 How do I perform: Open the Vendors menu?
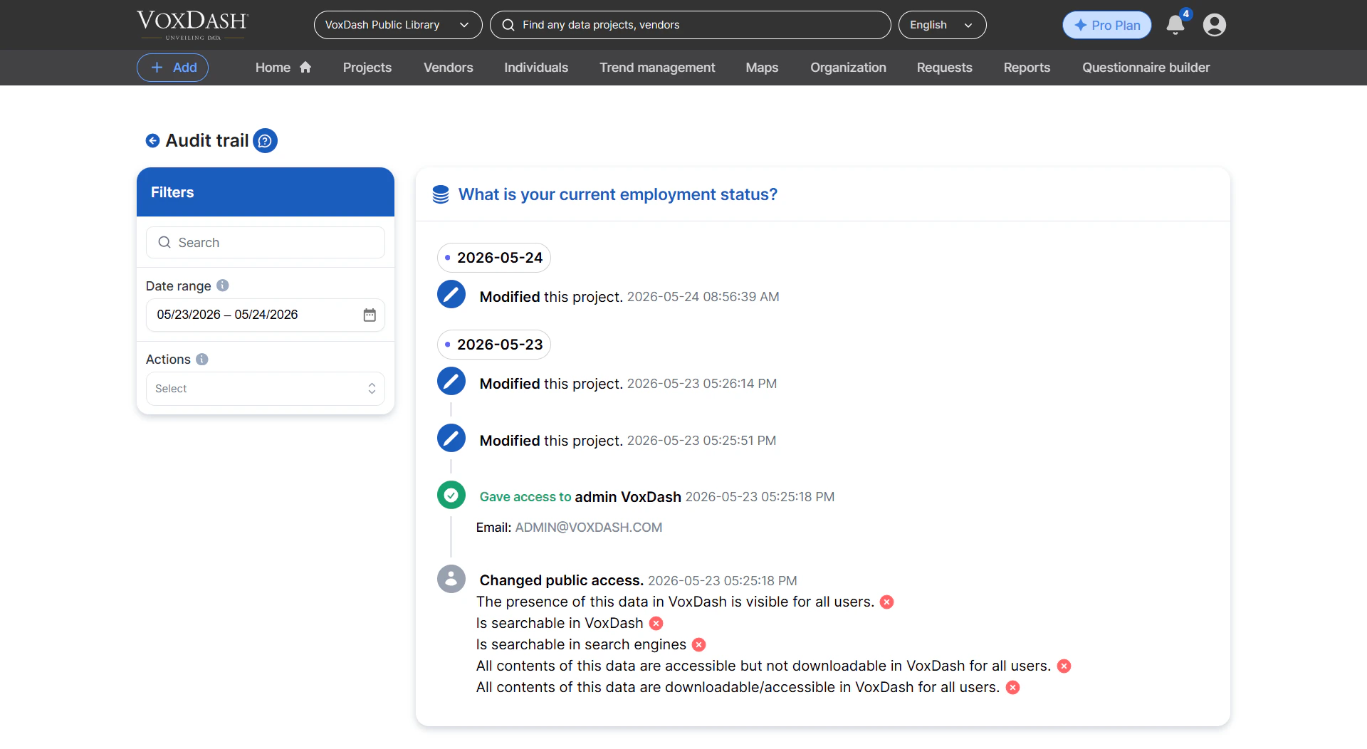tap(449, 68)
